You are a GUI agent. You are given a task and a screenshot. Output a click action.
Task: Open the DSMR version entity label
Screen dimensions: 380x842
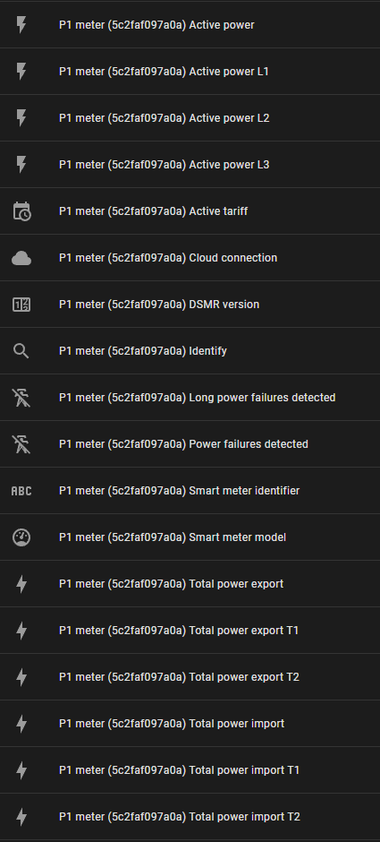159,305
